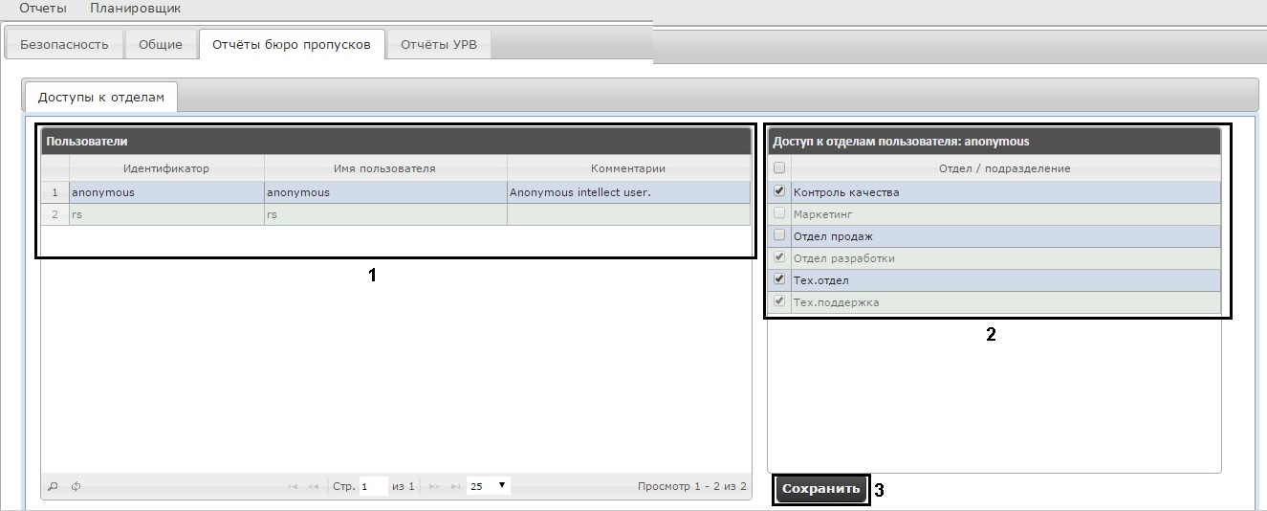
Task: Switch to the Безопасность tab
Action: click(x=64, y=45)
